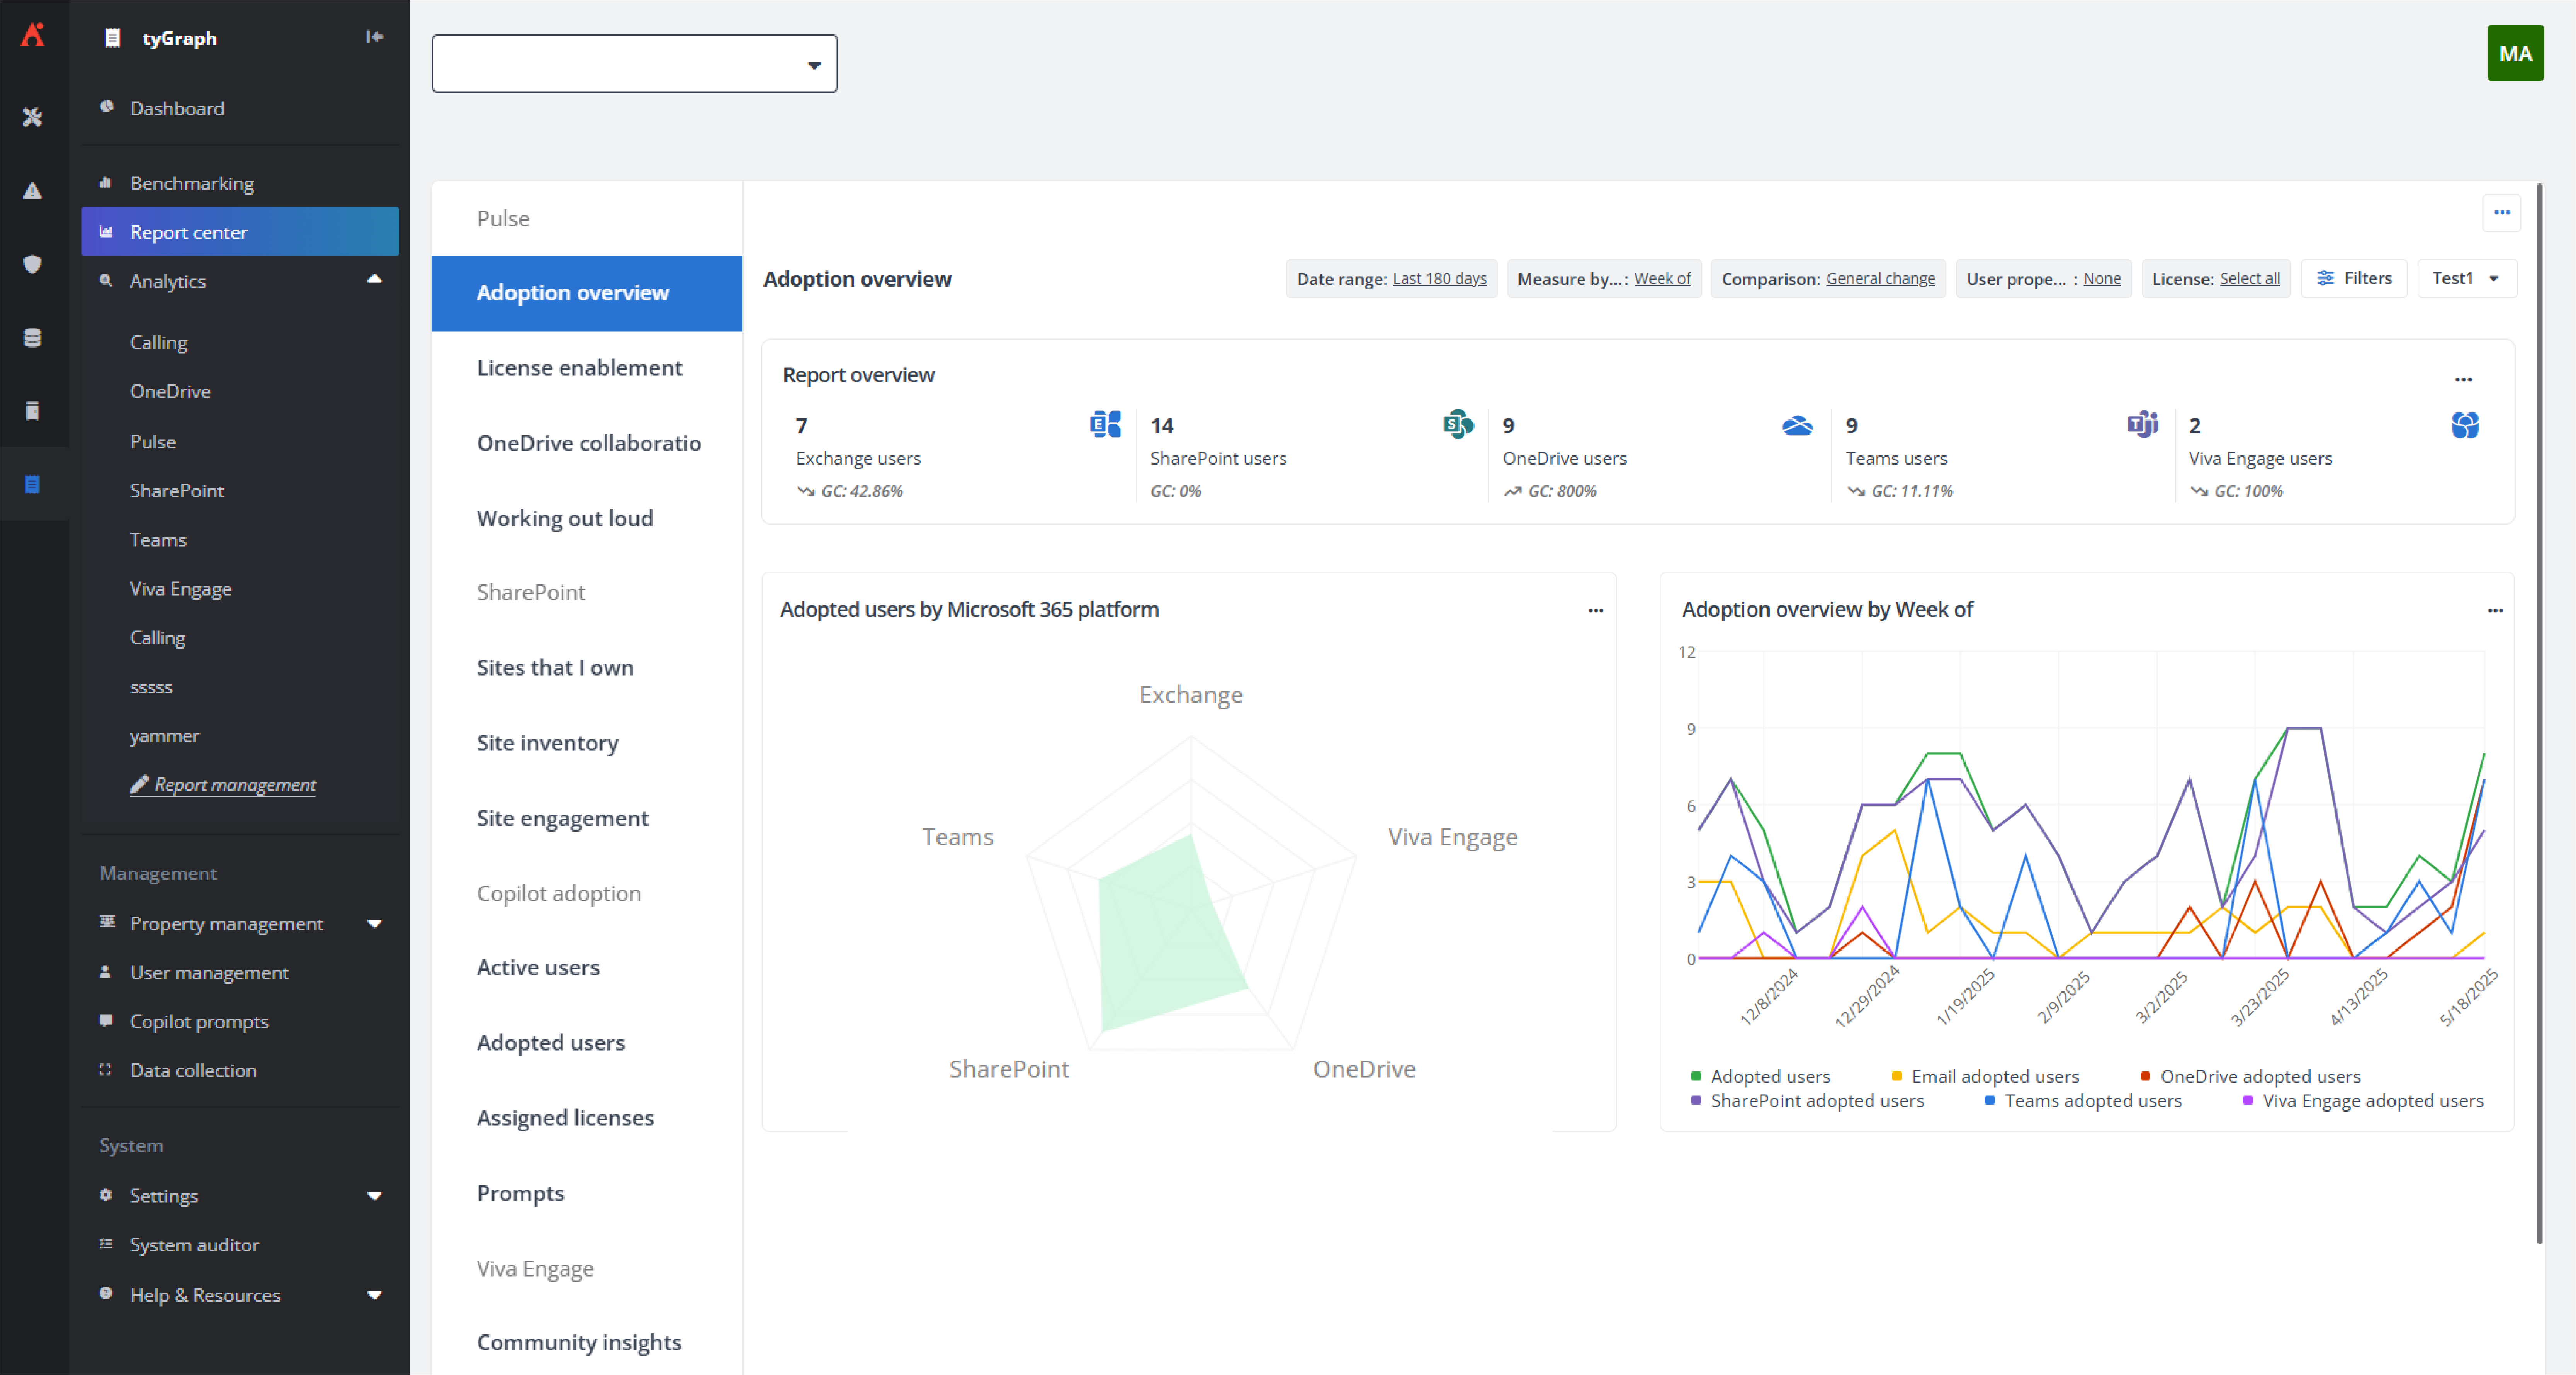Image resolution: width=2576 pixels, height=1375 pixels.
Task: Click the Benchmarking bar chart icon
Action: click(x=106, y=183)
